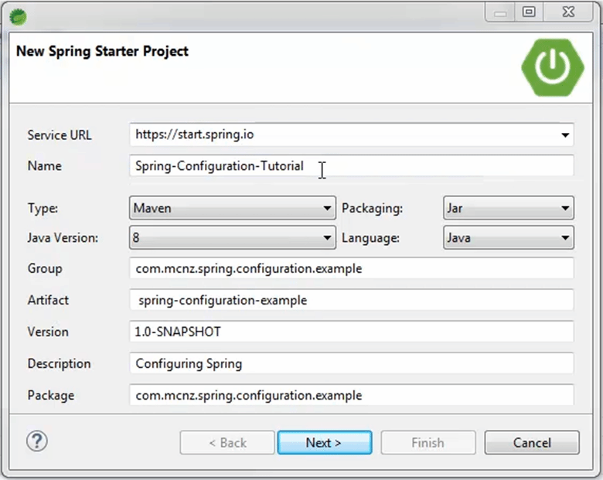Click into the Package text field

pyautogui.click(x=352, y=395)
